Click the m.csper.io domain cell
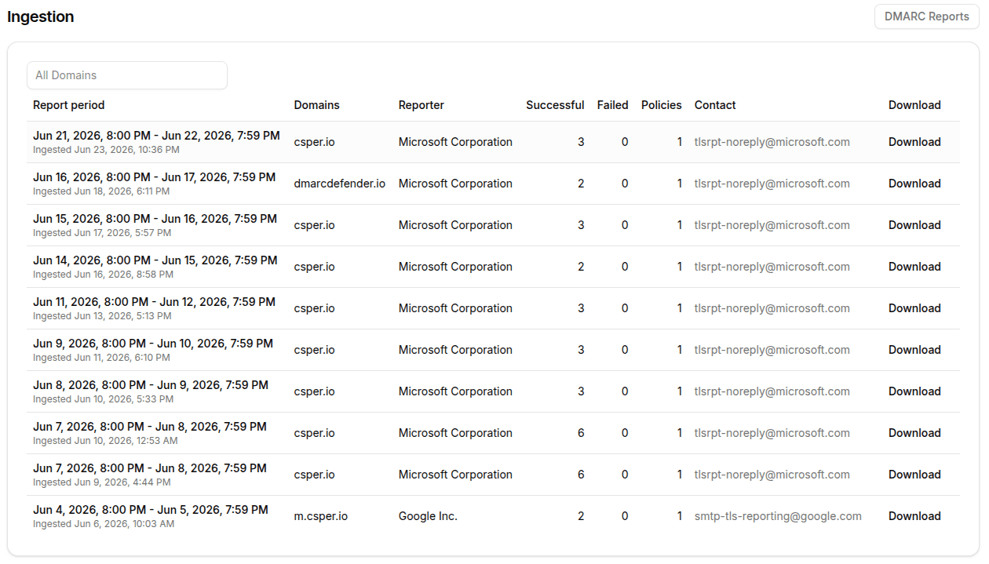989x564 pixels. pos(321,516)
